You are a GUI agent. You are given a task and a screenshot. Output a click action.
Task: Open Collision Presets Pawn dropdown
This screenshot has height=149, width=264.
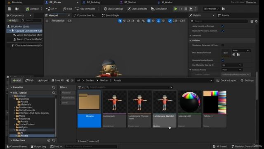click(232, 70)
